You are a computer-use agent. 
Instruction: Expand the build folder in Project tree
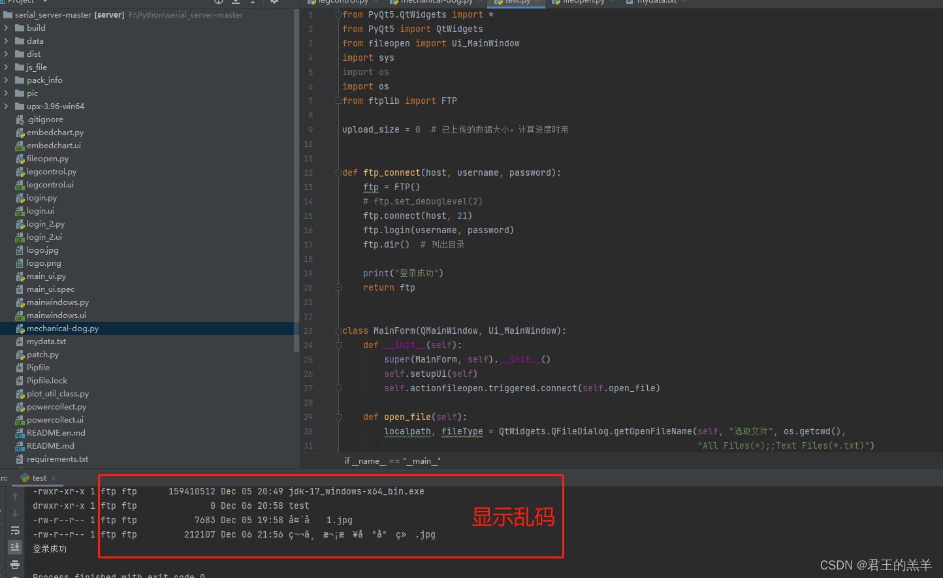[5, 27]
